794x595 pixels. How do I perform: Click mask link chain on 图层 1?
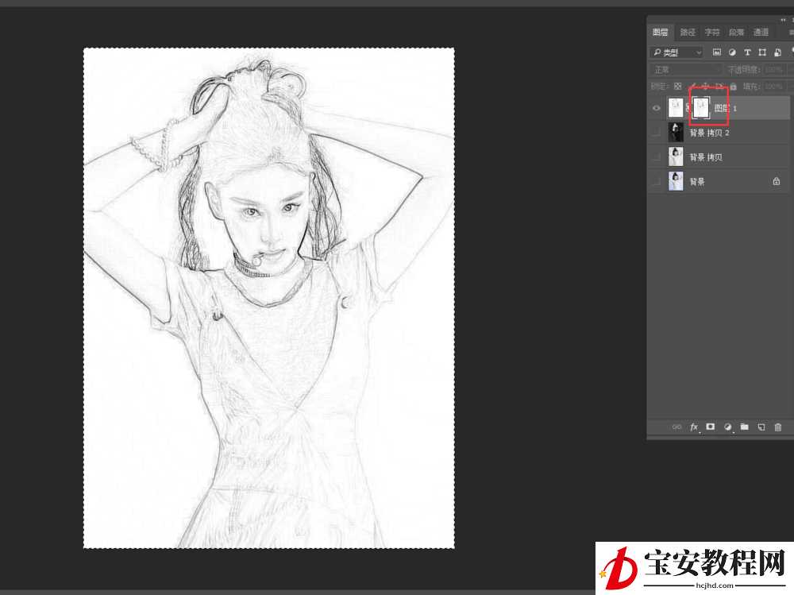[x=688, y=108]
